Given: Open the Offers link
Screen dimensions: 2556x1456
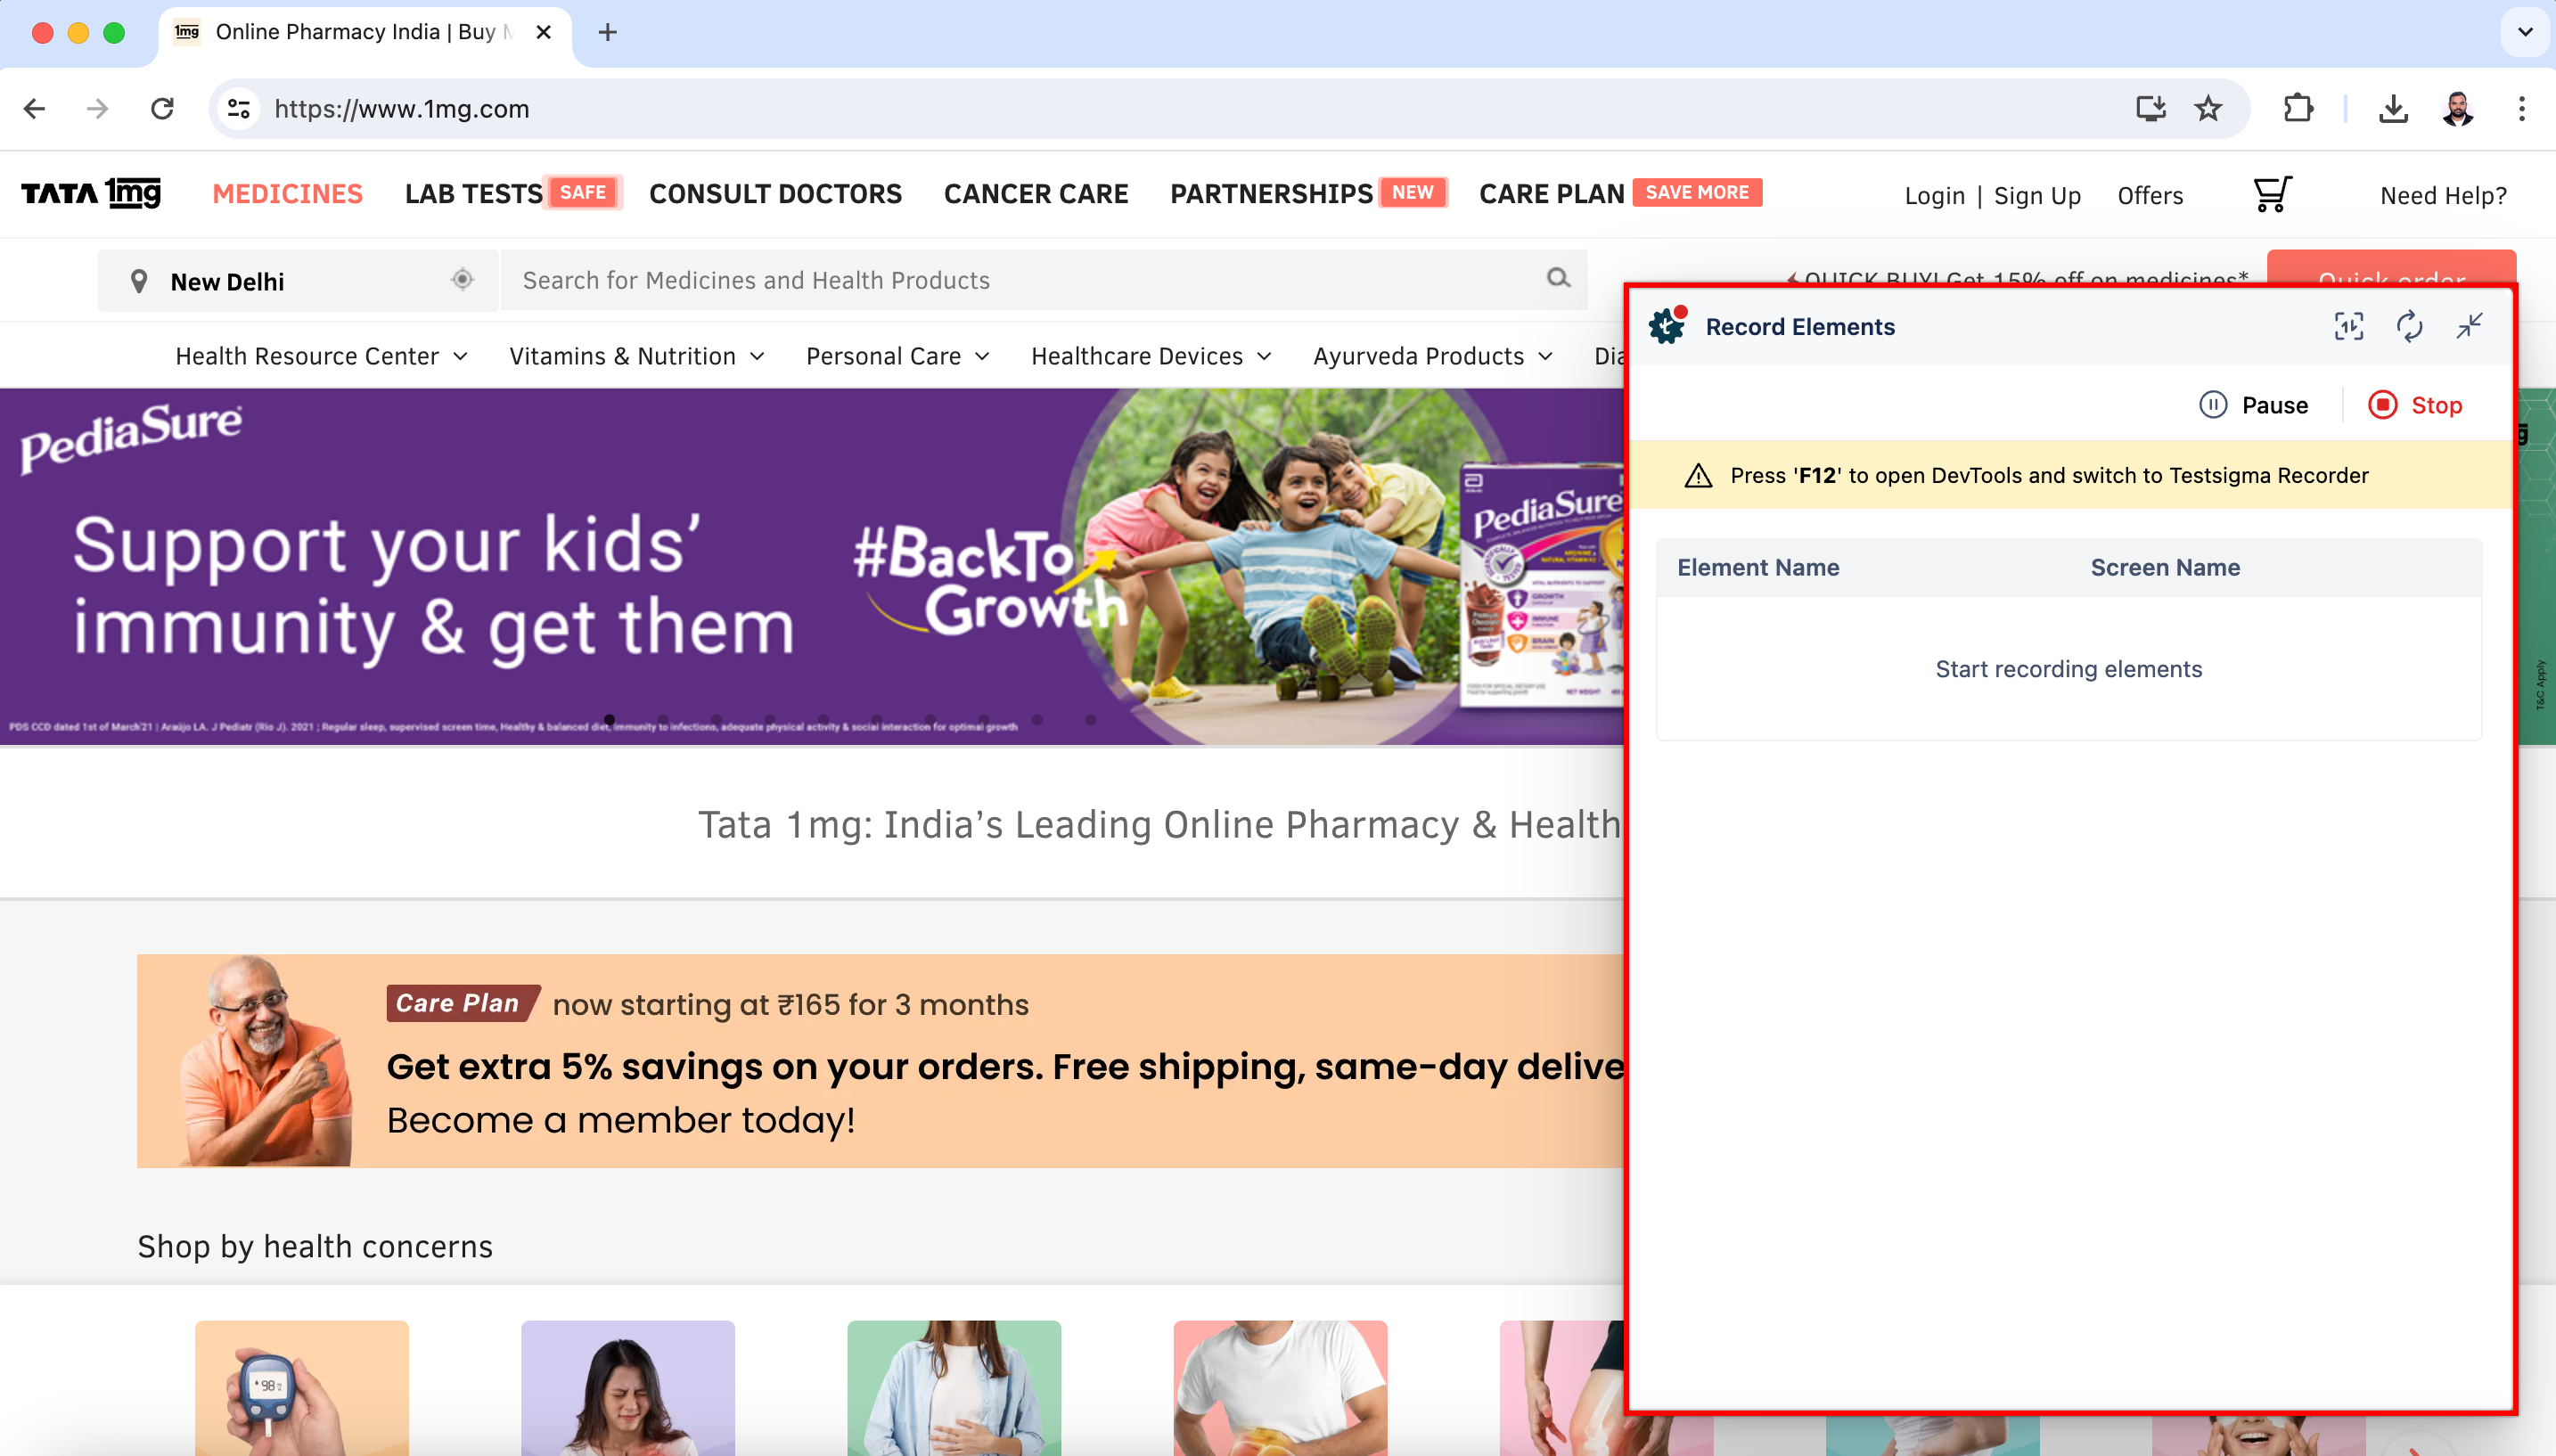Looking at the screenshot, I should click(2149, 195).
